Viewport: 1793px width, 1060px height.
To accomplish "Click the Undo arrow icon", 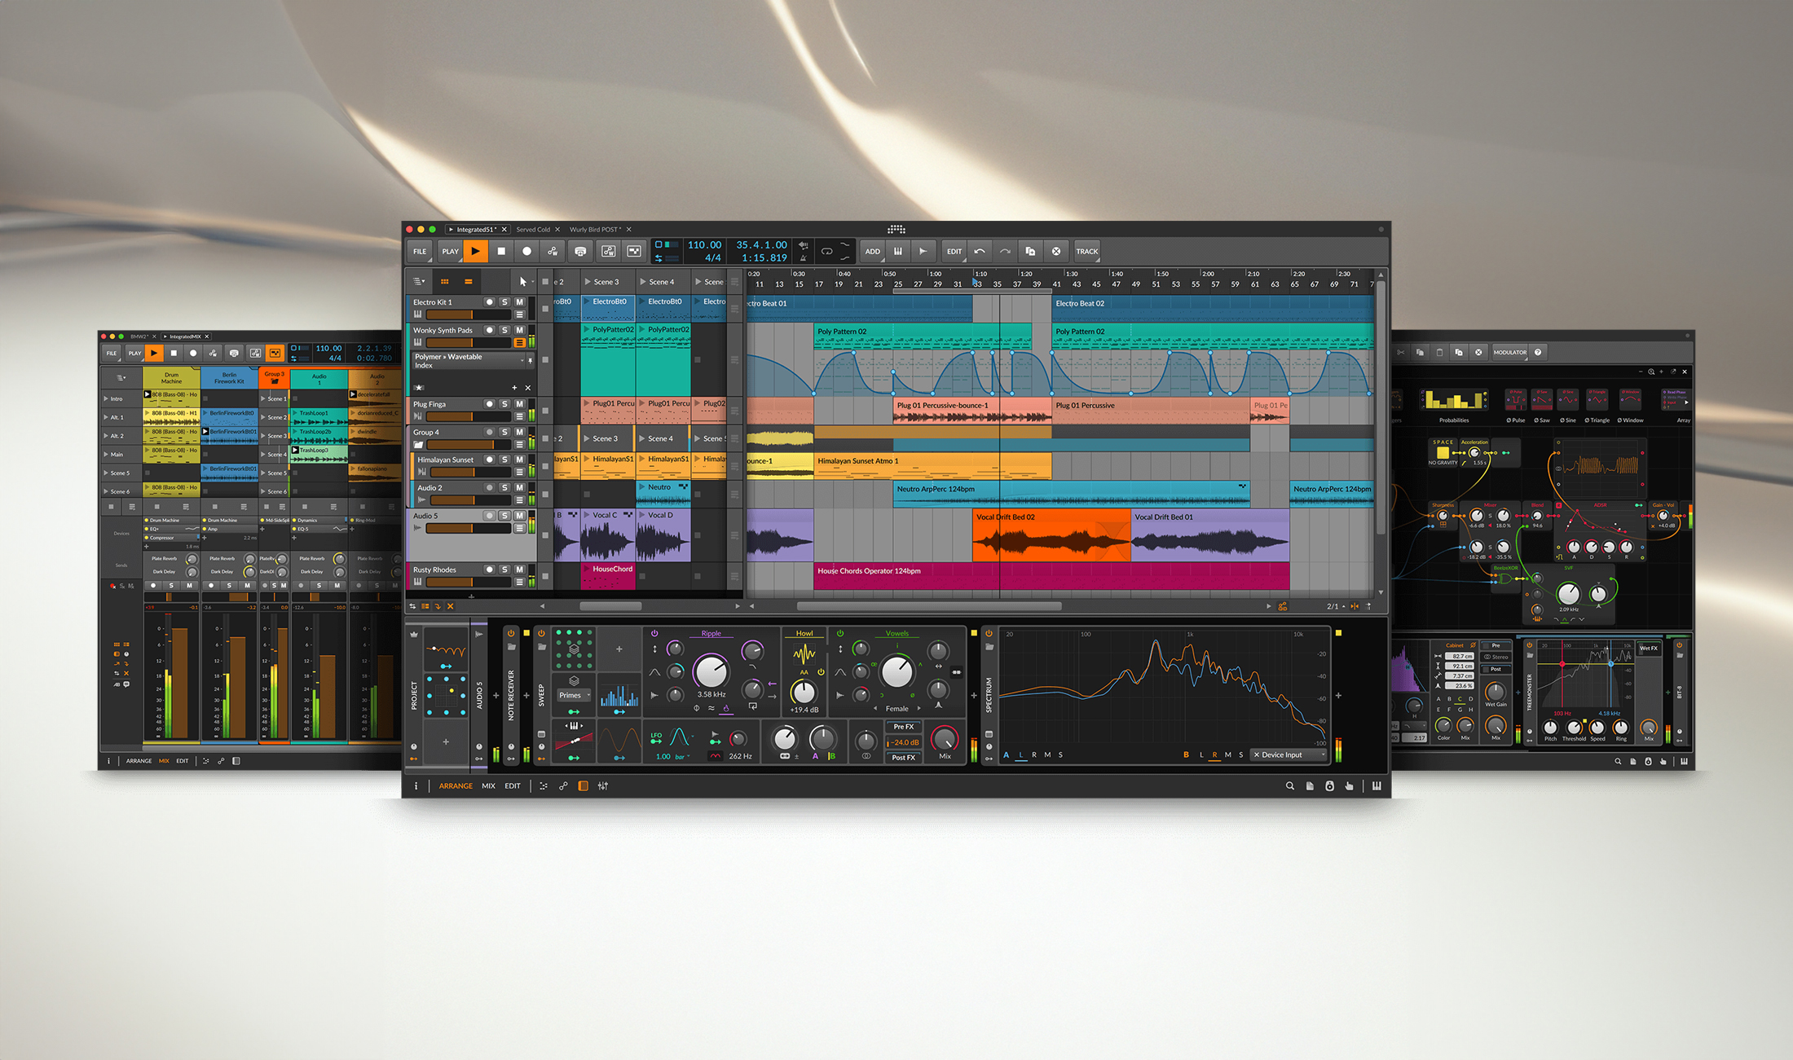I will point(980,252).
